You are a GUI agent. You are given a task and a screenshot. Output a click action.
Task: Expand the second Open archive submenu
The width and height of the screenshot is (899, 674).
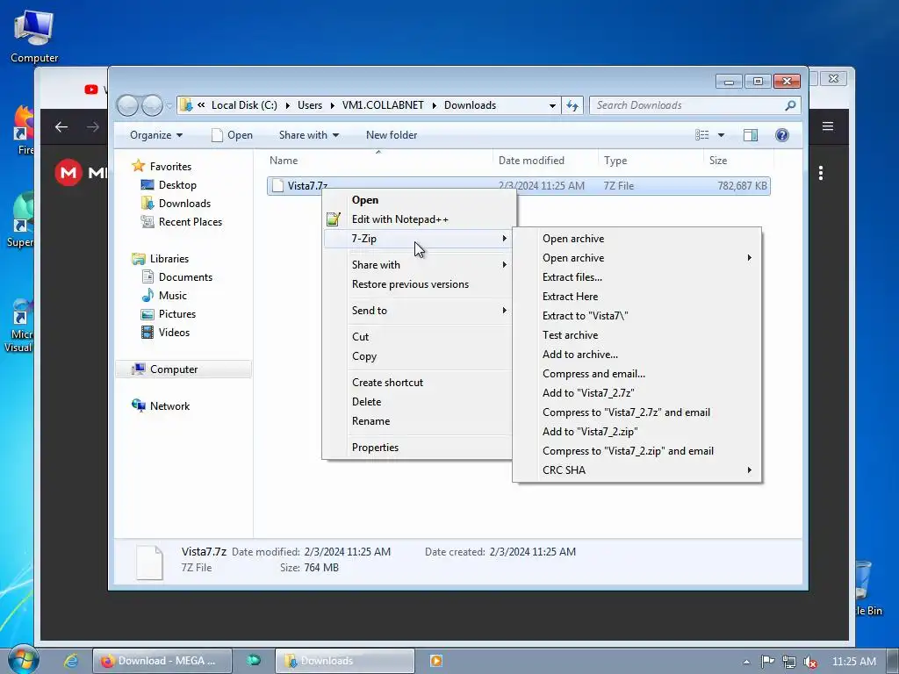click(x=750, y=258)
